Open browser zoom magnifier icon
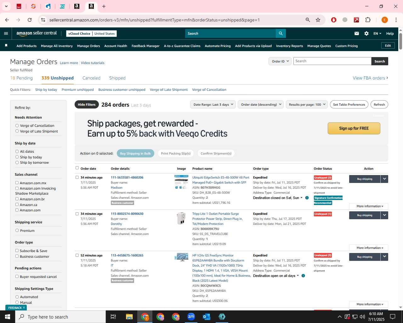 (308, 20)
